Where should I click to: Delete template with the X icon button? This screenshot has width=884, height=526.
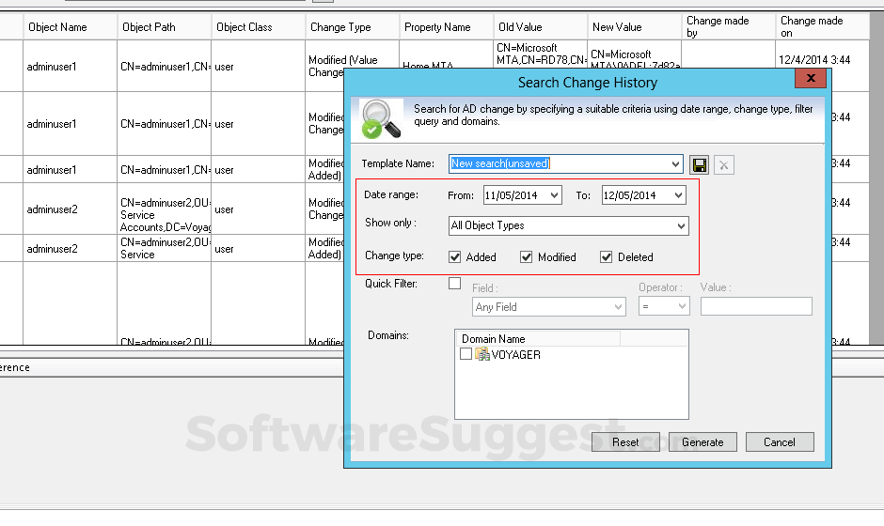[724, 165]
